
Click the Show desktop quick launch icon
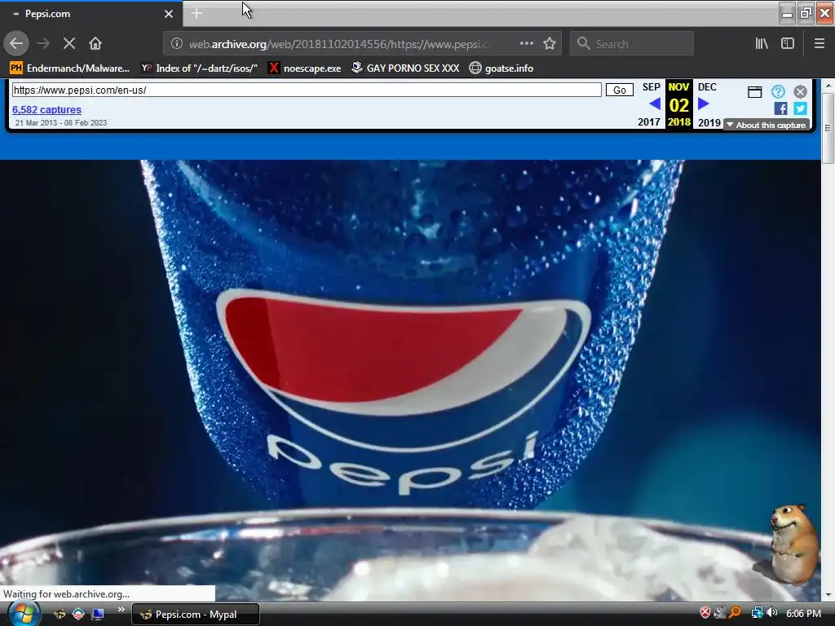point(98,615)
